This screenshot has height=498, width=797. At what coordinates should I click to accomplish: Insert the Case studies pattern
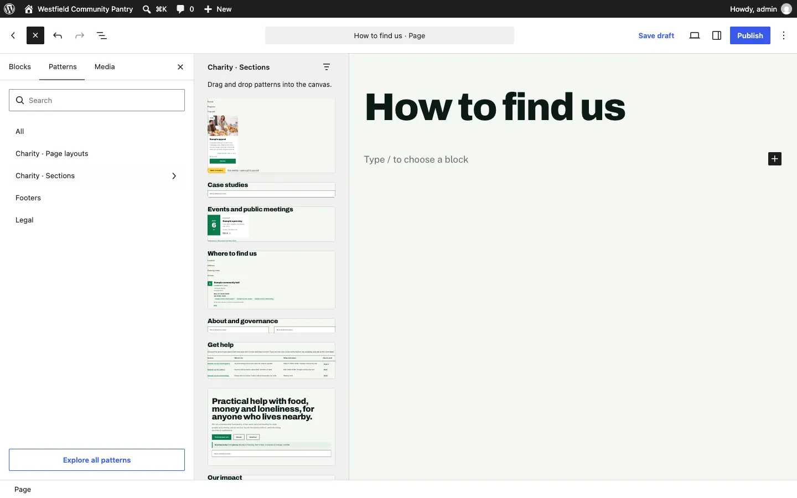pyautogui.click(x=271, y=190)
